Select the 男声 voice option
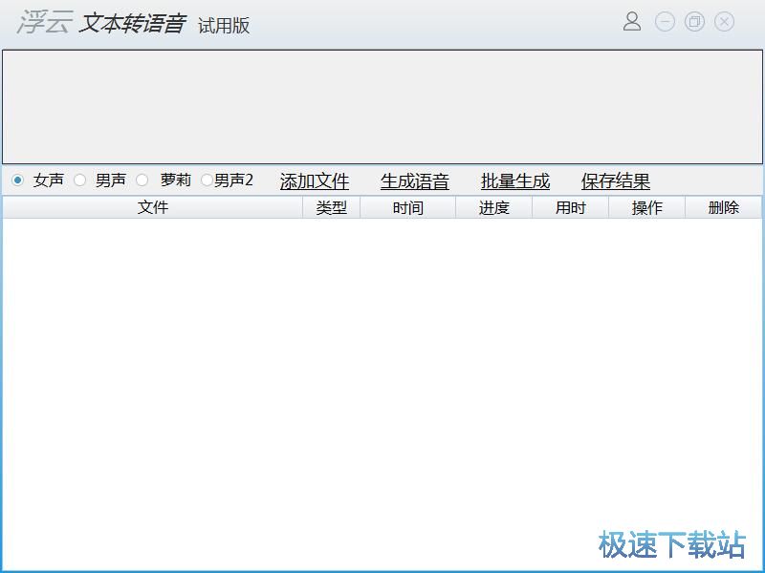 pyautogui.click(x=79, y=180)
